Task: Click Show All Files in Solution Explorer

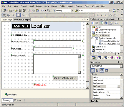Action: tap(111, 23)
